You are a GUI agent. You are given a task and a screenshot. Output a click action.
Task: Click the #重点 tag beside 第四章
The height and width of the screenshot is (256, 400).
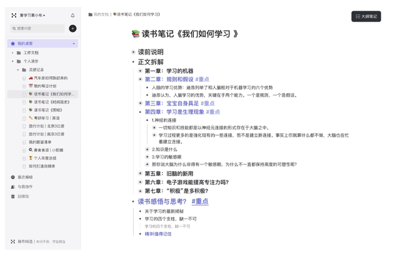213,112
